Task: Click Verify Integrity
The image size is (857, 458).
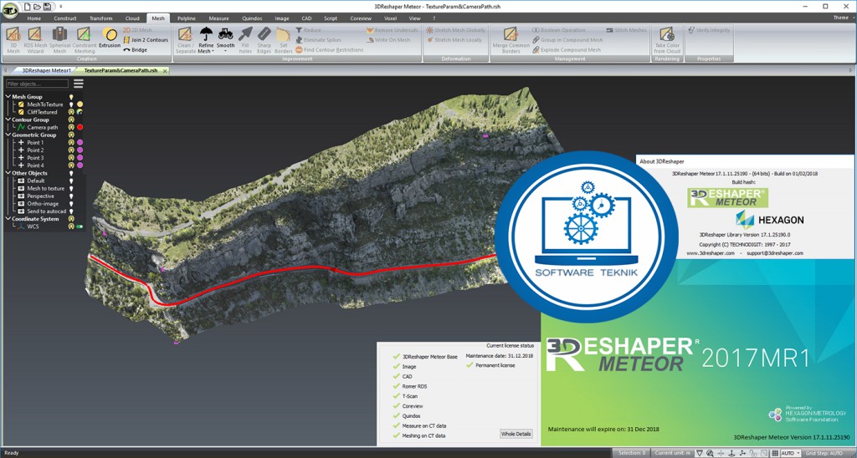Action: [x=709, y=31]
